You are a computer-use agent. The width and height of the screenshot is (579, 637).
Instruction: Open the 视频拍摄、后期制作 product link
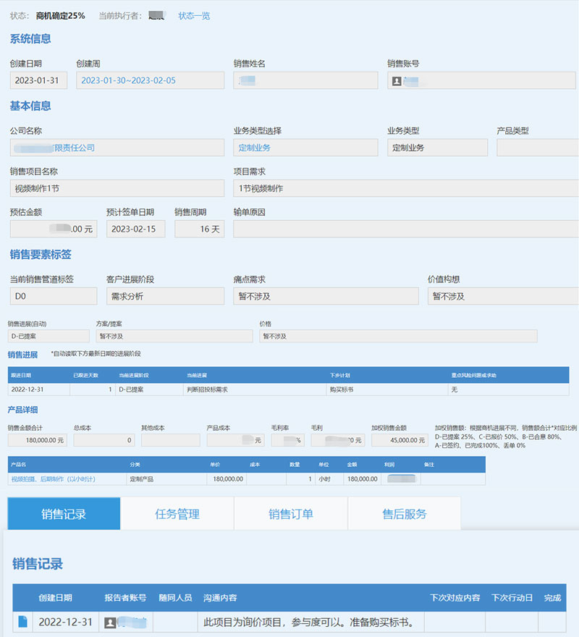[52, 479]
